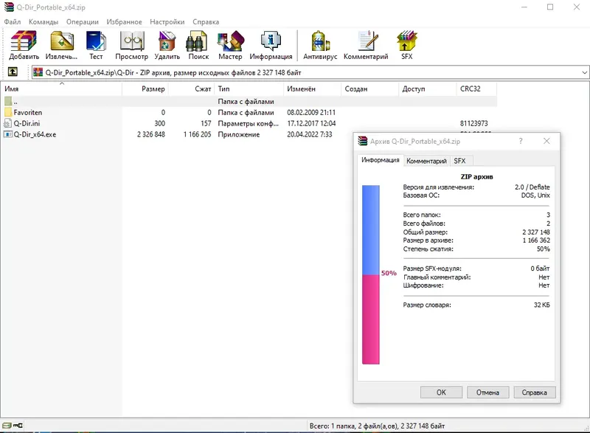Click the pink compression ratio bar segment
The height and width of the screenshot is (433, 590).
[x=371, y=319]
